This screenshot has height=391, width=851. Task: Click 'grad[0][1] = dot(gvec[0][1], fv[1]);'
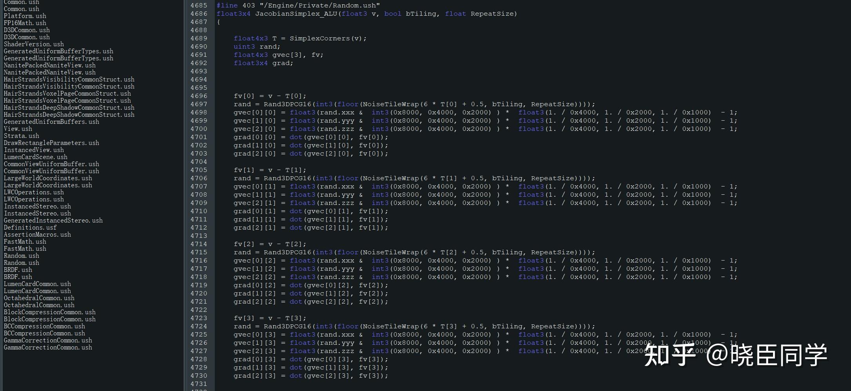pyautogui.click(x=311, y=211)
